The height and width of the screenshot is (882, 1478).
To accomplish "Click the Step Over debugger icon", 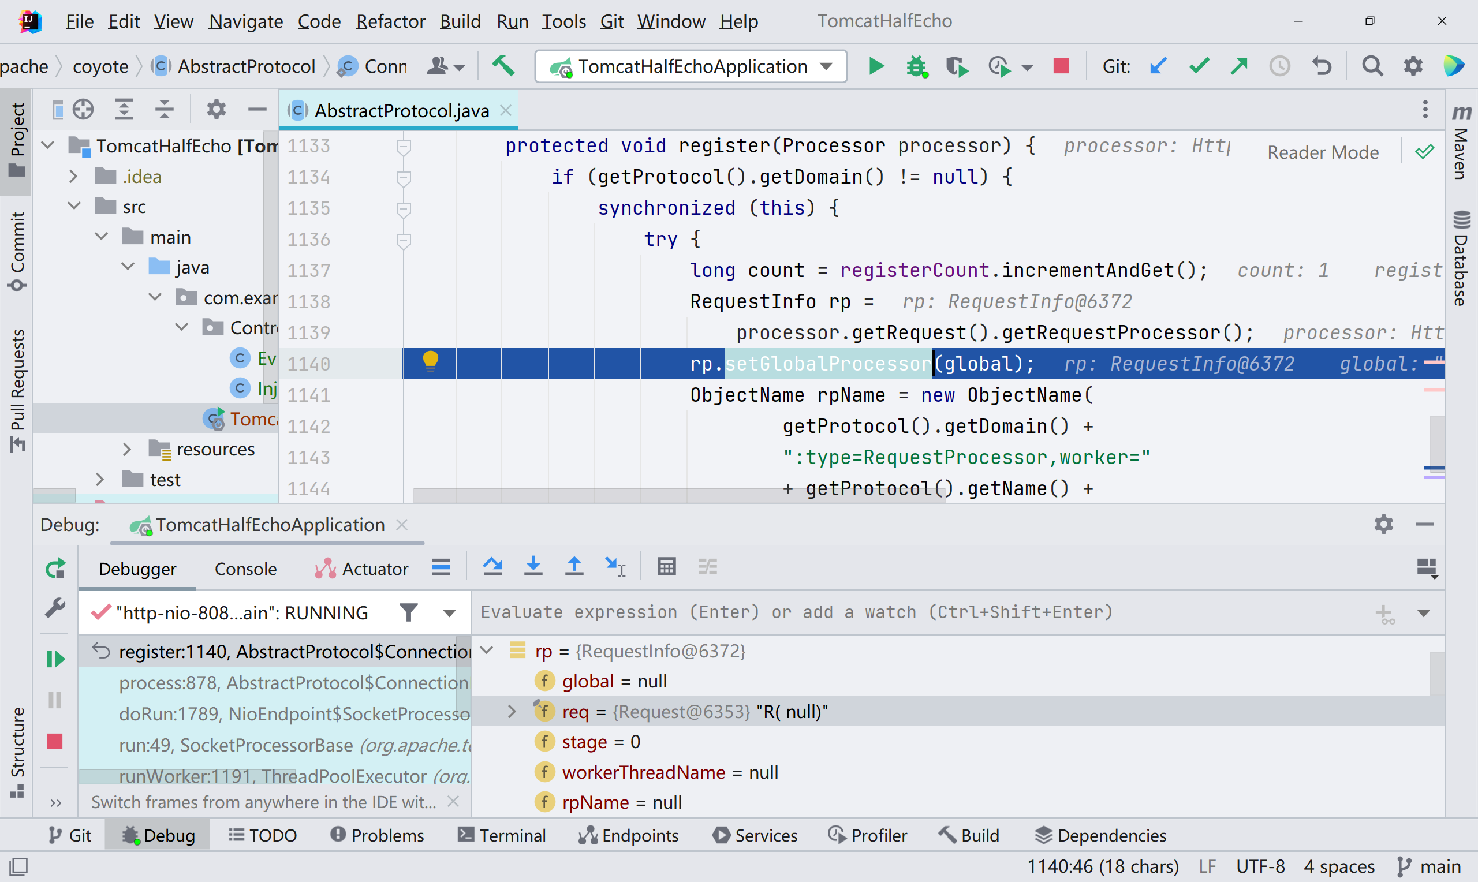I will click(x=492, y=567).
